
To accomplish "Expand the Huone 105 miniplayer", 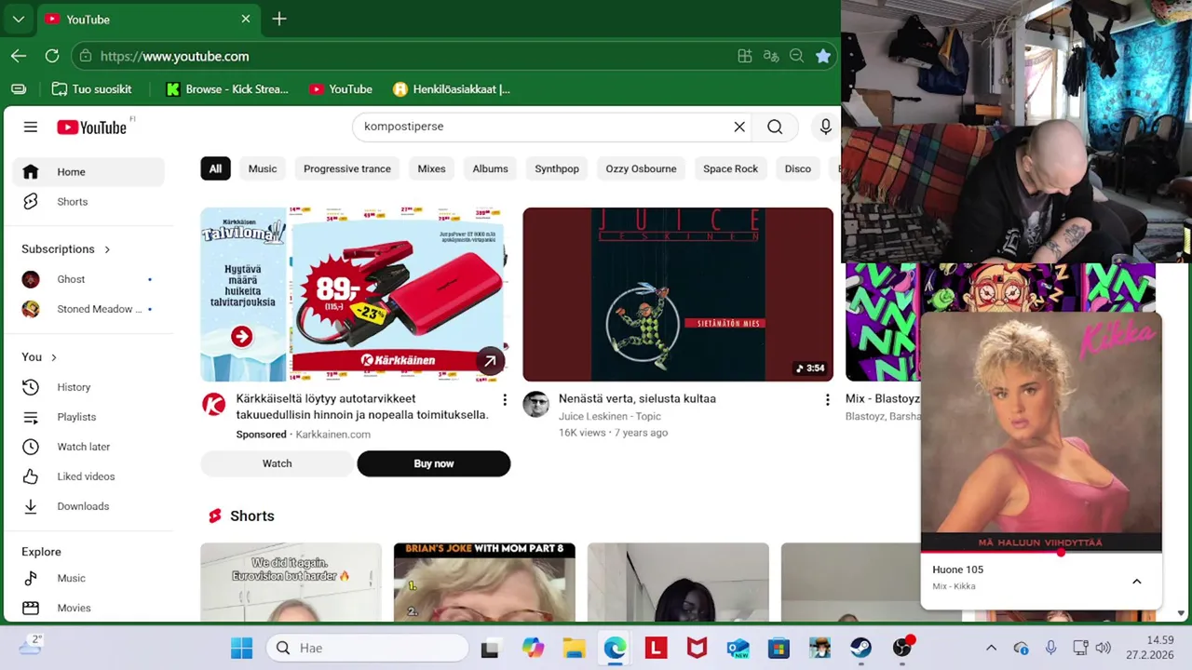I will point(1136,582).
